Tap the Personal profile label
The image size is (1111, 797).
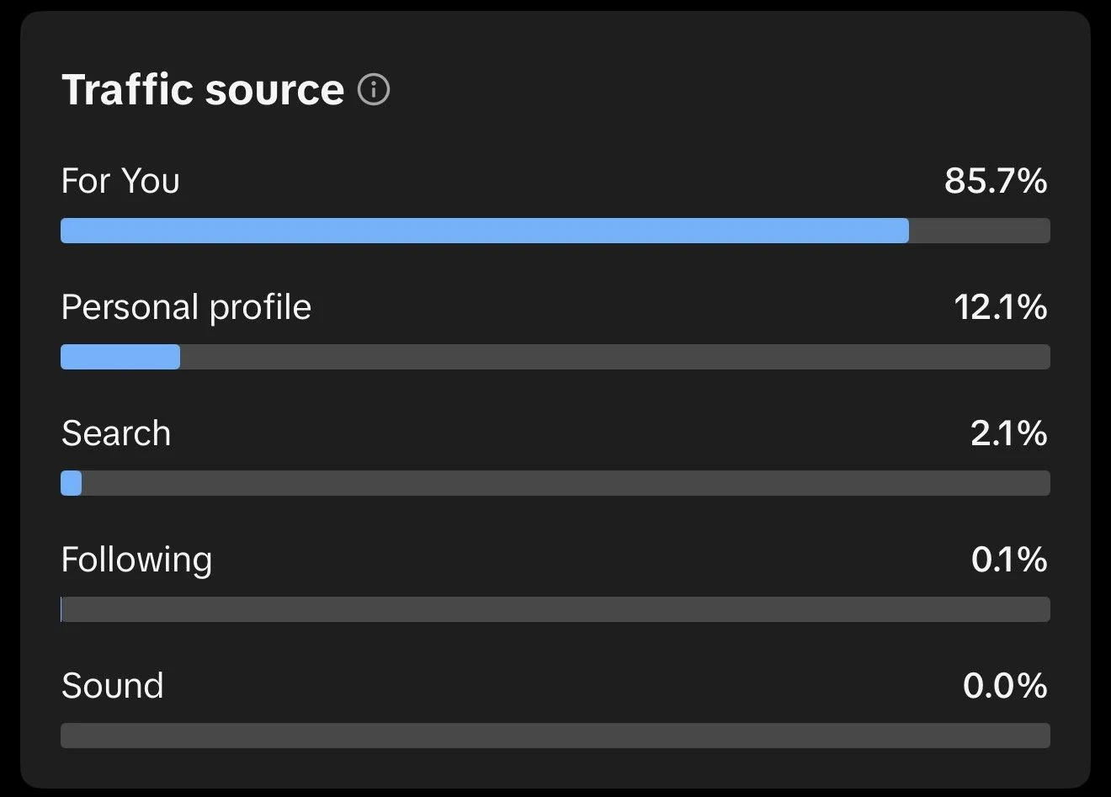(x=186, y=308)
